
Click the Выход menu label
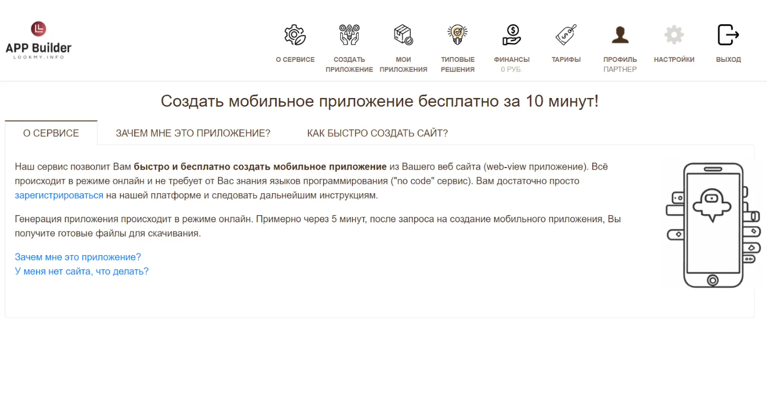click(x=728, y=60)
